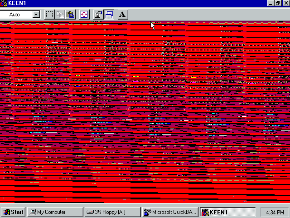Switch to 3½ Floppy (A:) taskbar button
The image size is (290, 218).
click(112, 212)
